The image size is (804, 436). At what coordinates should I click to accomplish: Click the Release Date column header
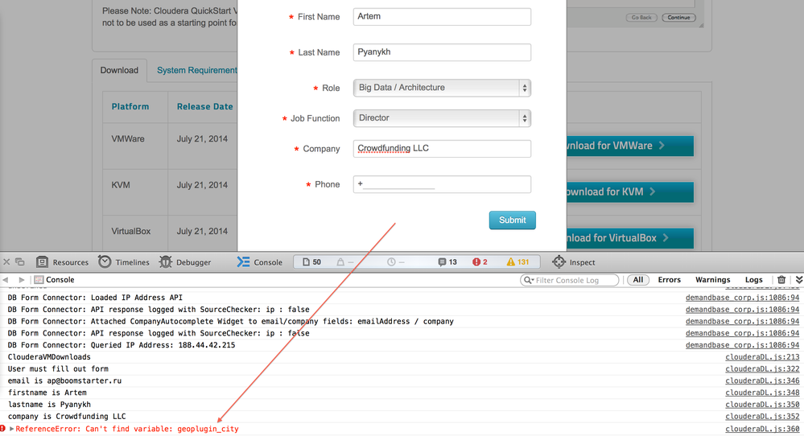coord(204,106)
